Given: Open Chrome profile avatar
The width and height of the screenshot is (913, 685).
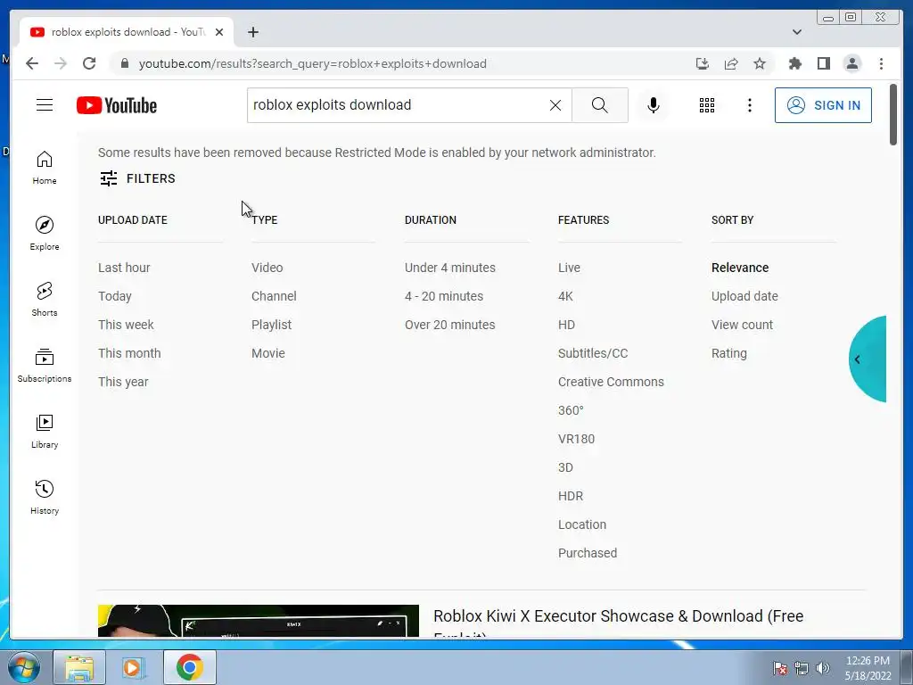Looking at the screenshot, I should pyautogui.click(x=851, y=63).
